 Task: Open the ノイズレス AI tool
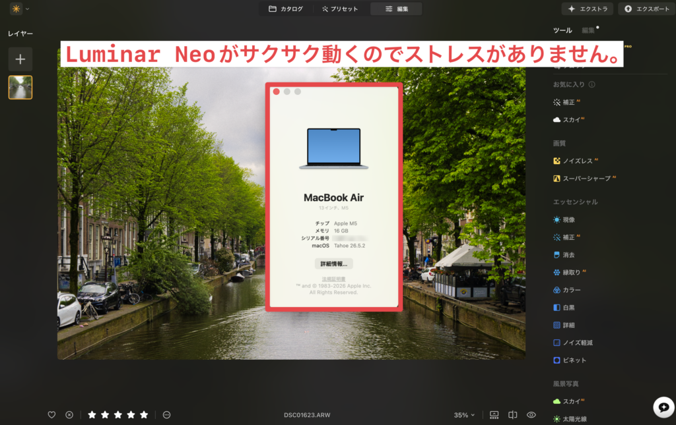[576, 161]
